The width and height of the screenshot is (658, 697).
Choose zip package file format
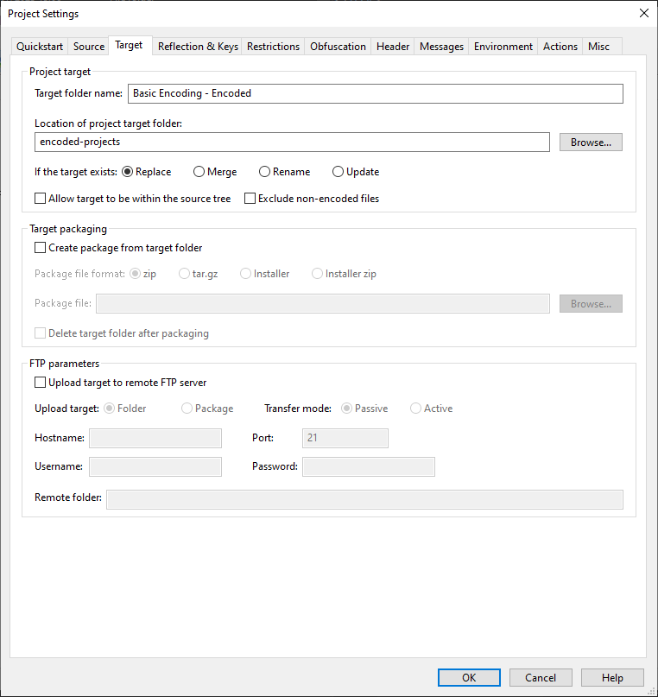142,274
